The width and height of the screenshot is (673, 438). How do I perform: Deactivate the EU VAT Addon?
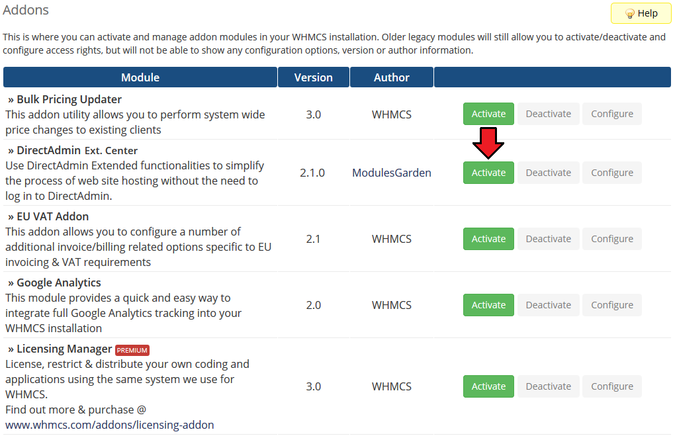(548, 239)
